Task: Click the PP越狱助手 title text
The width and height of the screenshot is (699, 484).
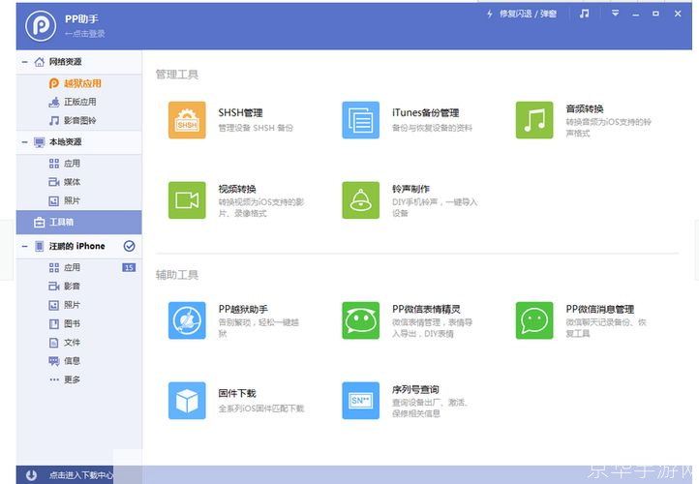Action: (x=243, y=310)
